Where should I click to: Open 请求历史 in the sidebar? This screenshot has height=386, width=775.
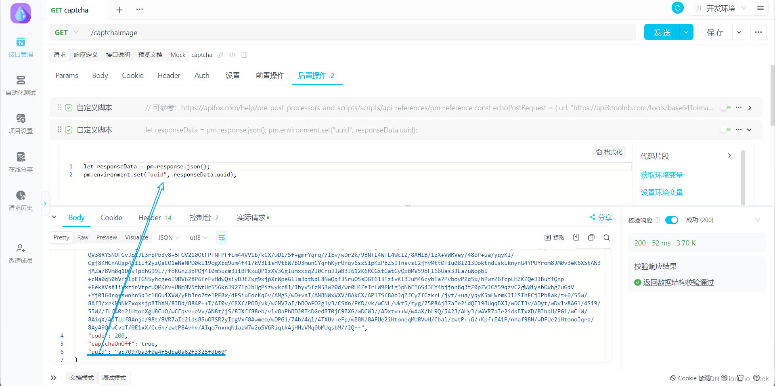[21, 201]
